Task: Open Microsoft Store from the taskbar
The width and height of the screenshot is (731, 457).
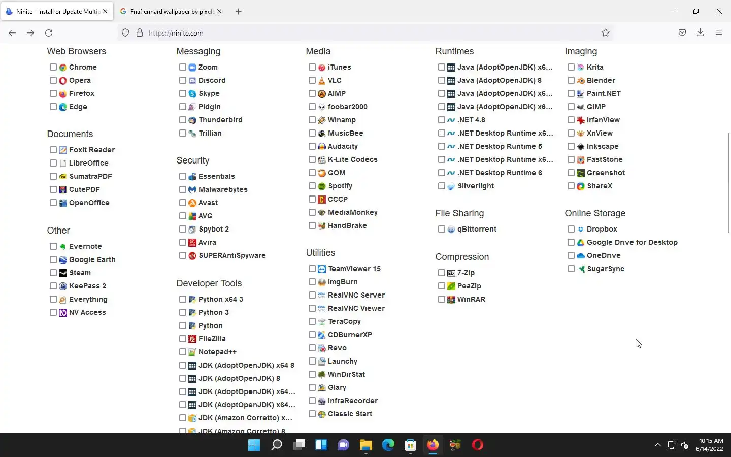Action: pos(411,445)
